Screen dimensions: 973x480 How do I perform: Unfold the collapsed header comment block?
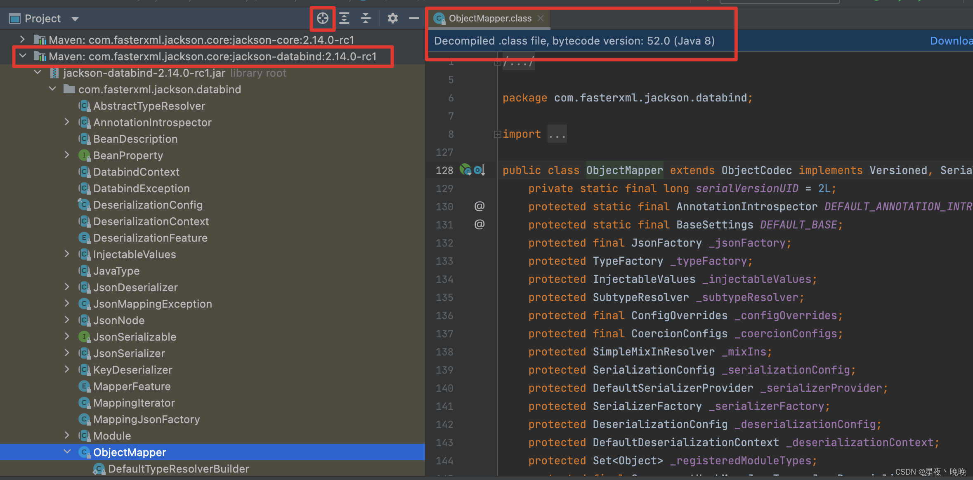497,63
